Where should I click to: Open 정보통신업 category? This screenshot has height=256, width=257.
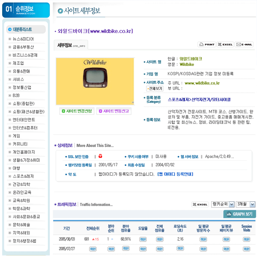22,87
